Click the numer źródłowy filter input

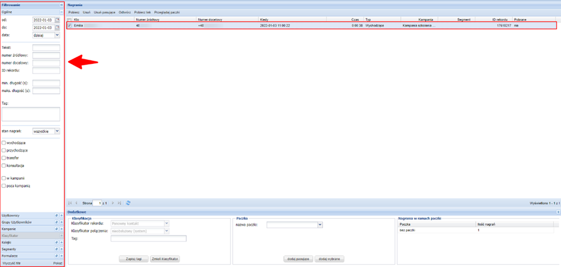[46, 55]
